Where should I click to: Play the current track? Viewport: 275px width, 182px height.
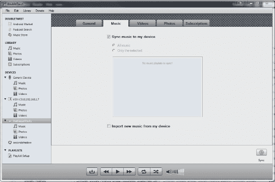(x=118, y=171)
